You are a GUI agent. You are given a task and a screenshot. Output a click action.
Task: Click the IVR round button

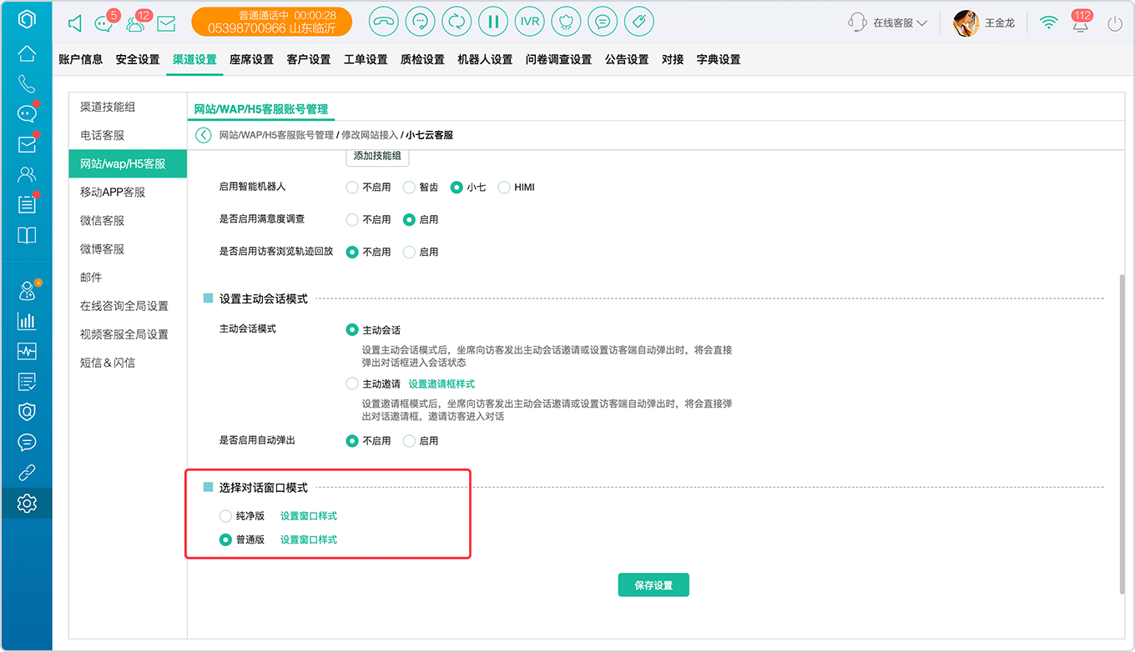tap(529, 22)
